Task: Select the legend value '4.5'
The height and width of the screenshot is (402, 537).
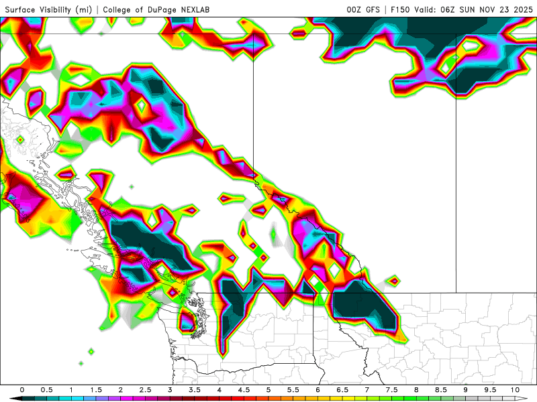Action: [x=244, y=390]
